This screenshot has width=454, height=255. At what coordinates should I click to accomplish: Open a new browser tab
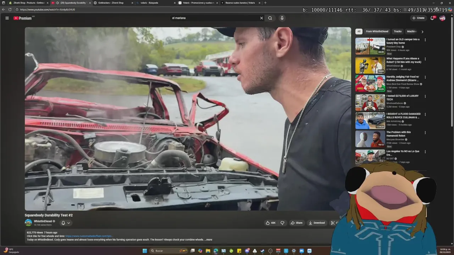265,3
